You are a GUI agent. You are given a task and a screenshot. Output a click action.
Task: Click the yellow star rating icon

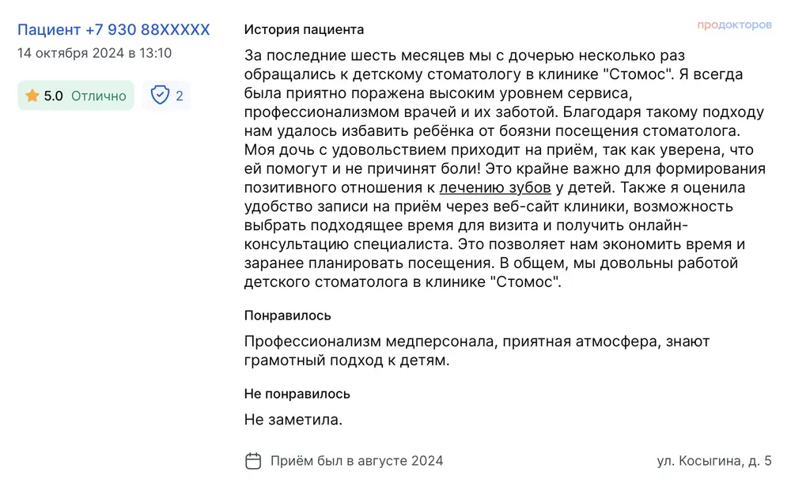(32, 96)
